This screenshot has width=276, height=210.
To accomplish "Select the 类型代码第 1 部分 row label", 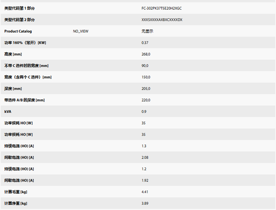I will tap(20, 8).
